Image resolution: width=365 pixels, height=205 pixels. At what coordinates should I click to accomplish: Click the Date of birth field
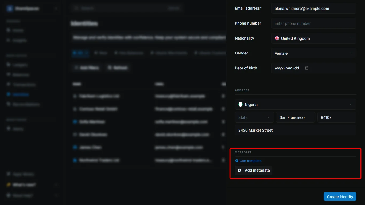pos(314,68)
